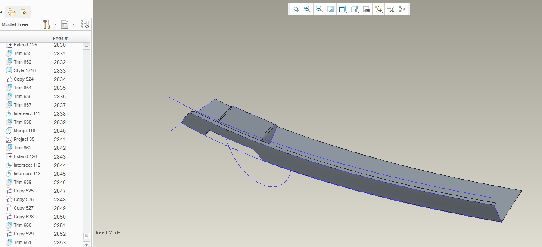Viewport: 542px width, 247px height.
Task: Select the Project 35 feature icon
Action: (x=9, y=139)
